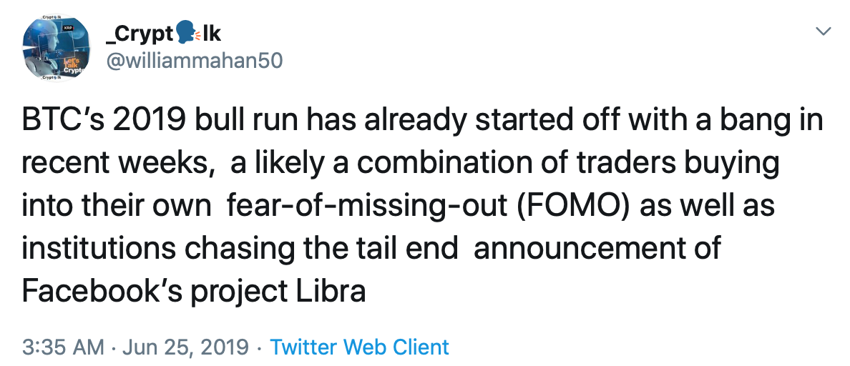Click the 3:35 AM timestamp
The height and width of the screenshot is (366, 850).
pos(63,347)
